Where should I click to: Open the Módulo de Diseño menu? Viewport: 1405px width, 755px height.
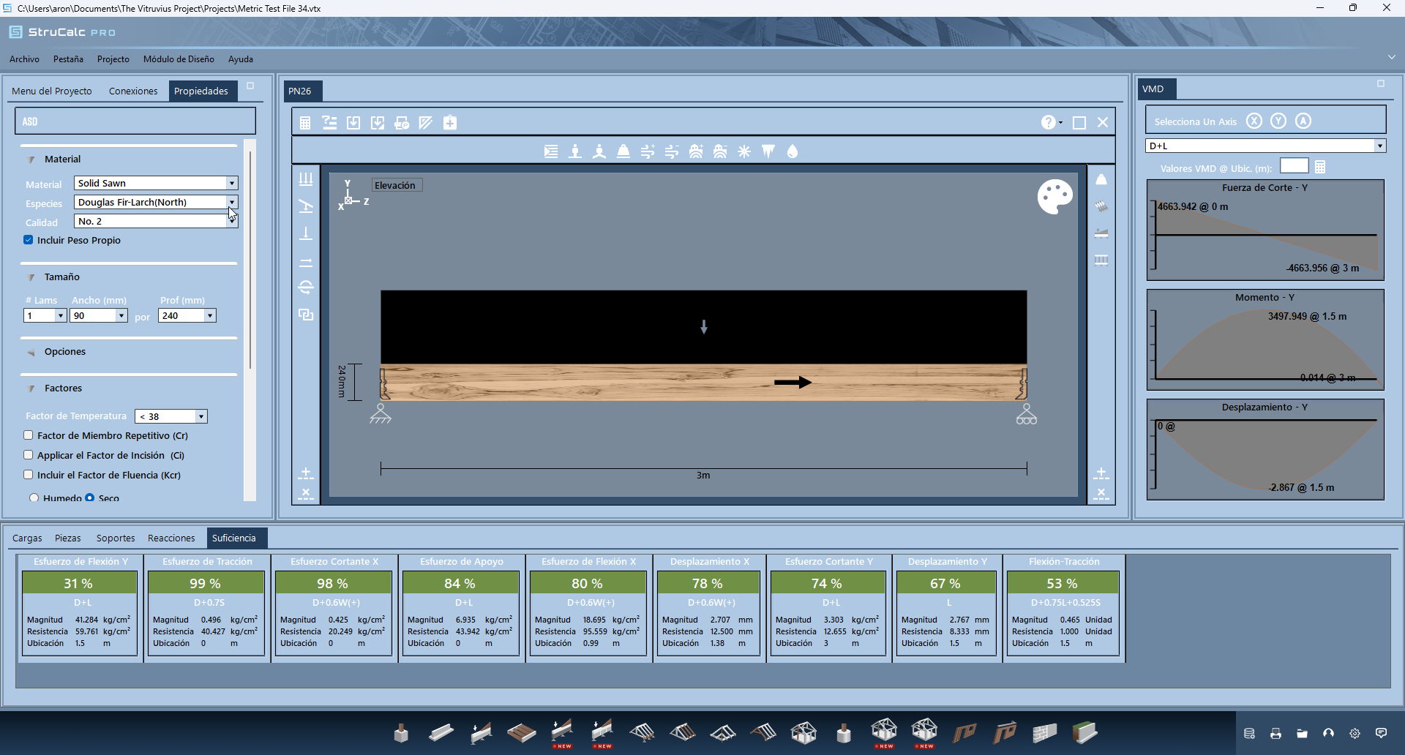179,59
